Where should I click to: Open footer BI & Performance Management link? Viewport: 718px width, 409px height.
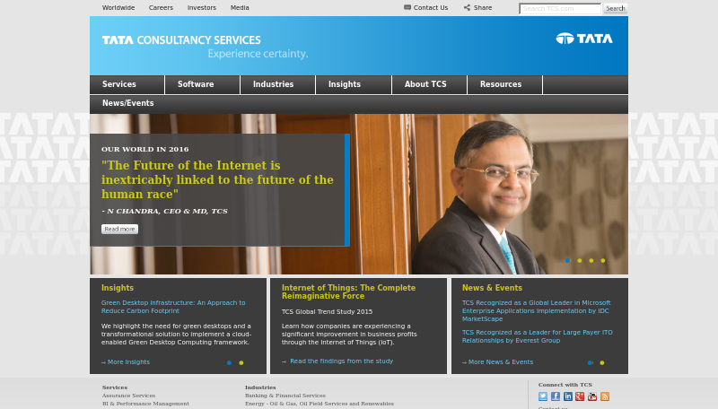[x=145, y=404]
